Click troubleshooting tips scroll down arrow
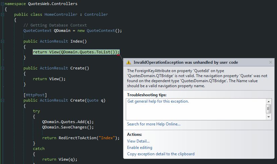The image size is (277, 164). coord(269,117)
